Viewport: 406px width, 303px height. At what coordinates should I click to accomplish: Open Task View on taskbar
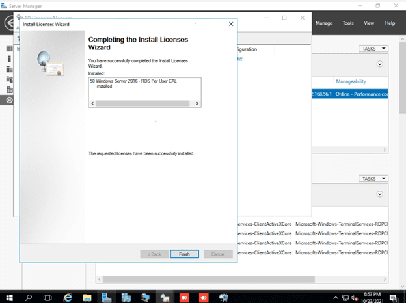pos(47,298)
